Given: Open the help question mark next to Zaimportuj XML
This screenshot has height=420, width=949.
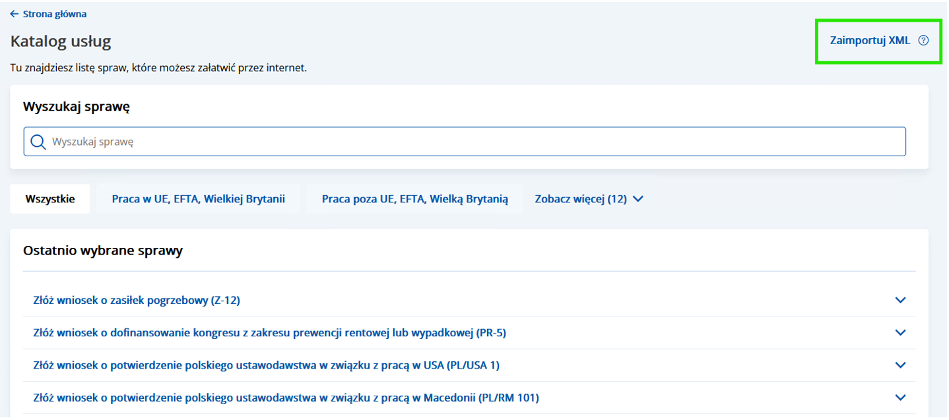Looking at the screenshot, I should (x=923, y=40).
